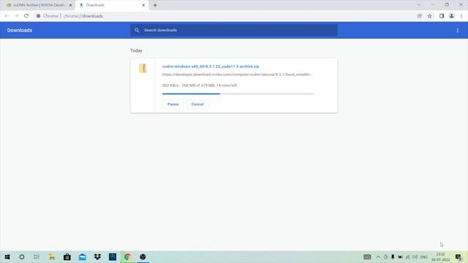Screen dimensions: 468x263
Task: Close the cuDNN Archive tab
Action: [x=71, y=5]
